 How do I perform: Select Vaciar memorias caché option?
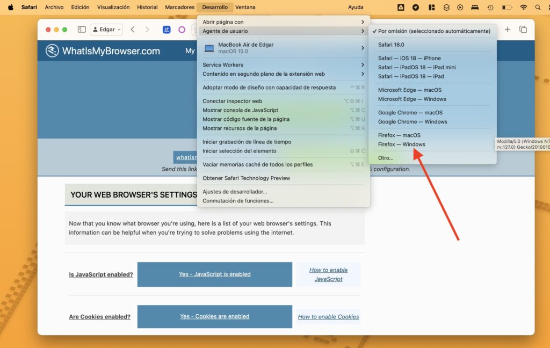tap(284, 164)
